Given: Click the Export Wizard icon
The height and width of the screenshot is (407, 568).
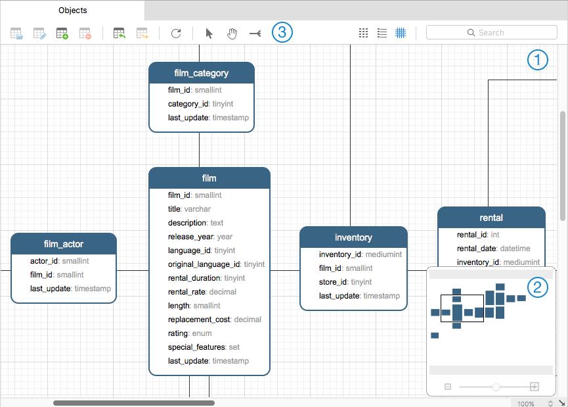Looking at the screenshot, I should [x=142, y=34].
